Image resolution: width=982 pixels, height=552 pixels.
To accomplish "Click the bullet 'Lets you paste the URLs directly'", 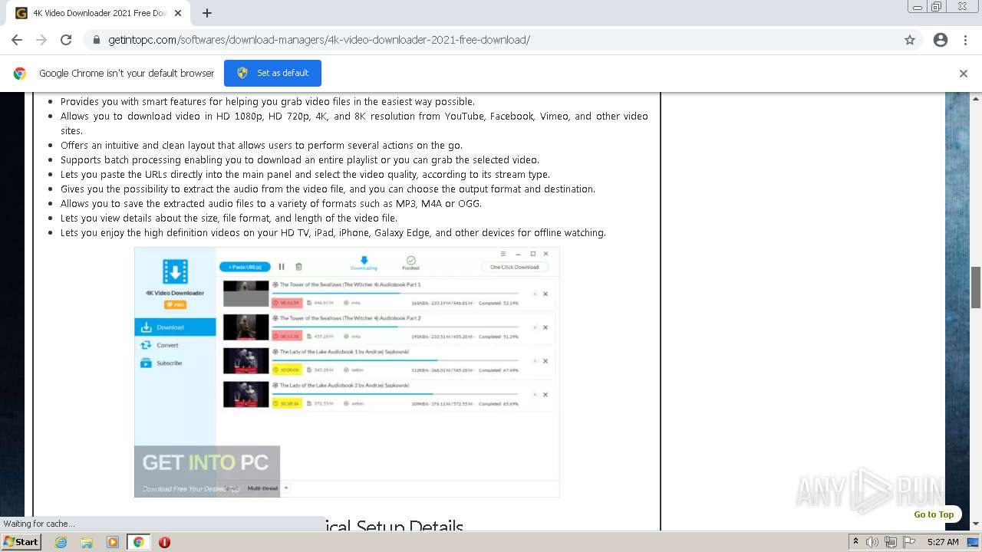I will click(305, 174).
